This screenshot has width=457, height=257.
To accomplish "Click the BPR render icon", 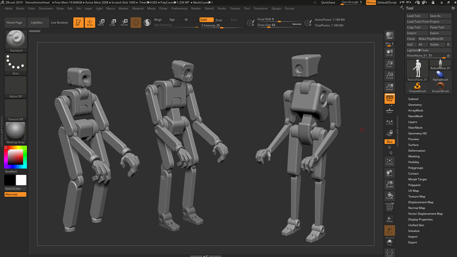I will [x=389, y=36].
